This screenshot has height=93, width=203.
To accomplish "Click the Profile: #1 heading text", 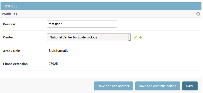I will click(10, 14).
